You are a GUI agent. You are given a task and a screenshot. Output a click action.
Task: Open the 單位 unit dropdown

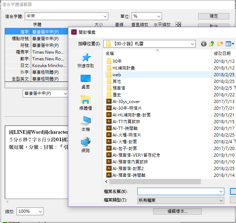tap(159, 16)
